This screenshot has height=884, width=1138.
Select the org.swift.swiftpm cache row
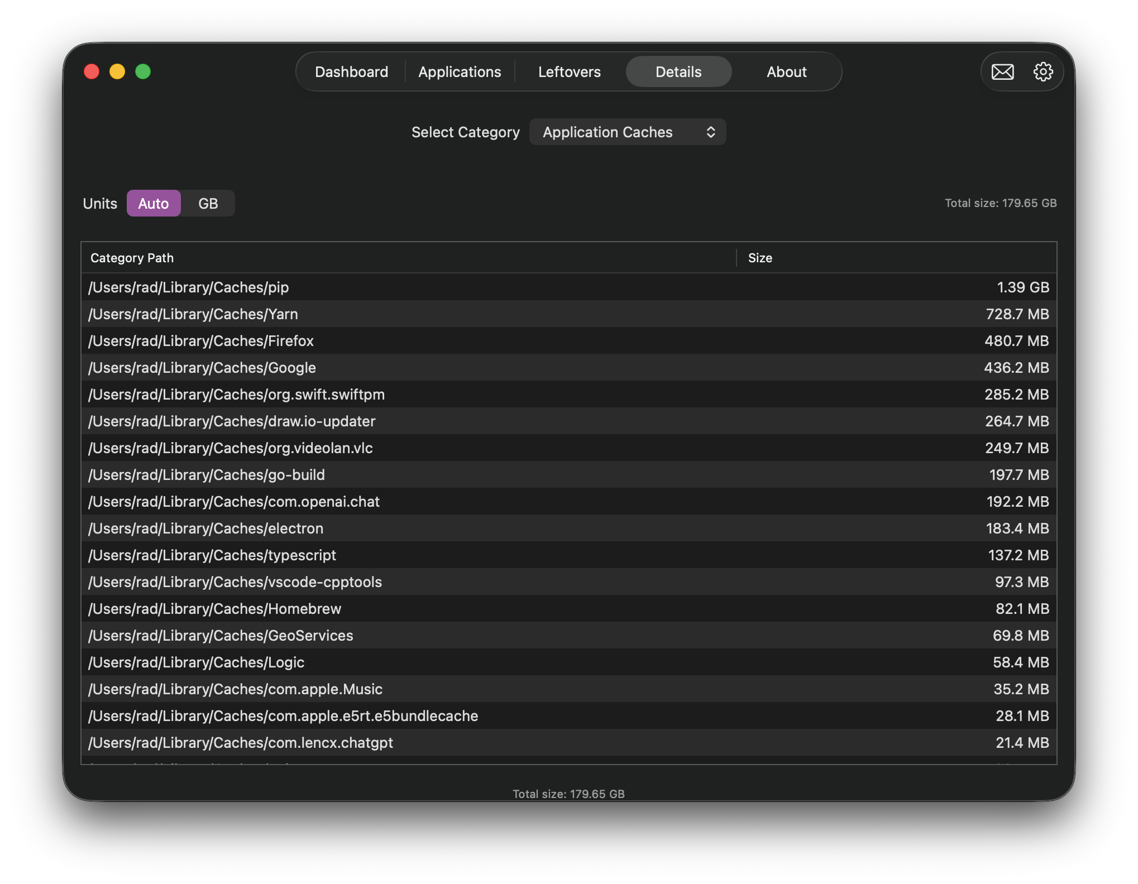(x=569, y=395)
